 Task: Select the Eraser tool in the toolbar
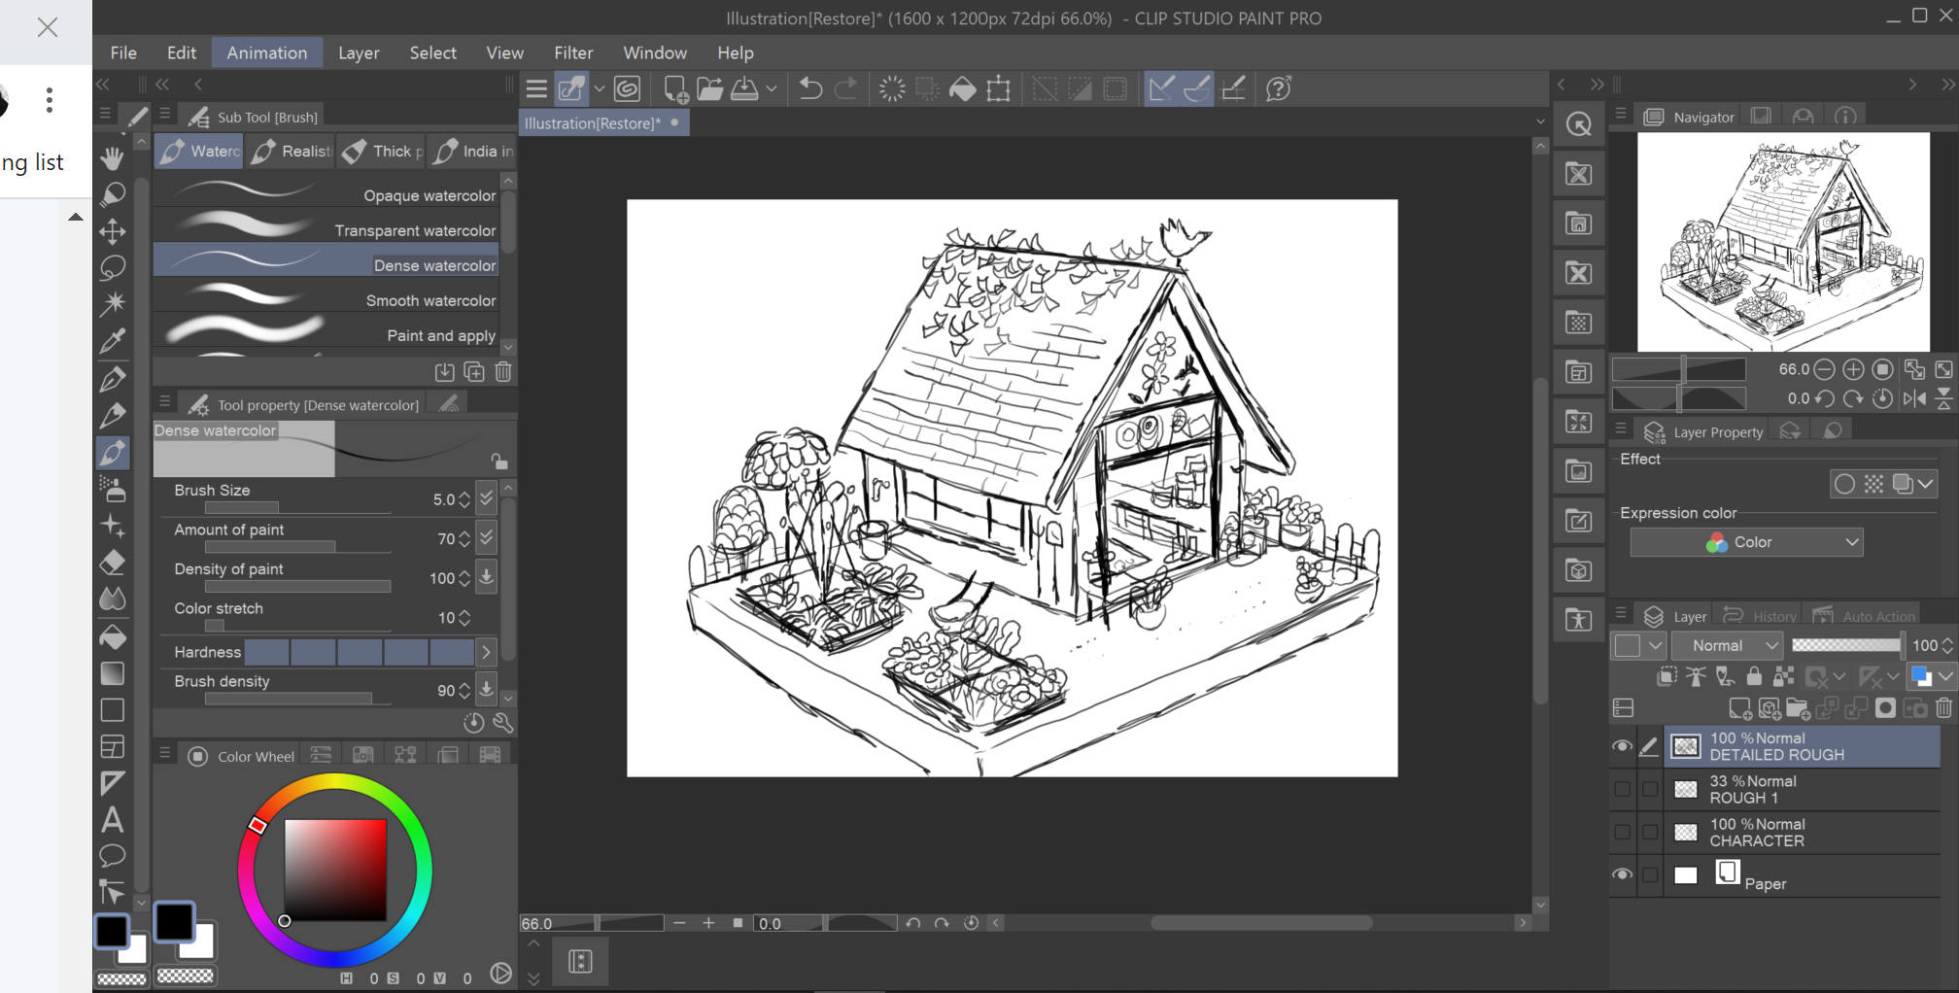click(x=113, y=563)
